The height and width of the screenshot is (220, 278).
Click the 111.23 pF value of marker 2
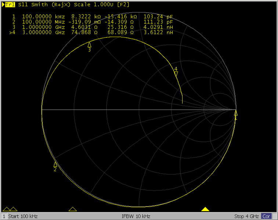[x=158, y=22]
